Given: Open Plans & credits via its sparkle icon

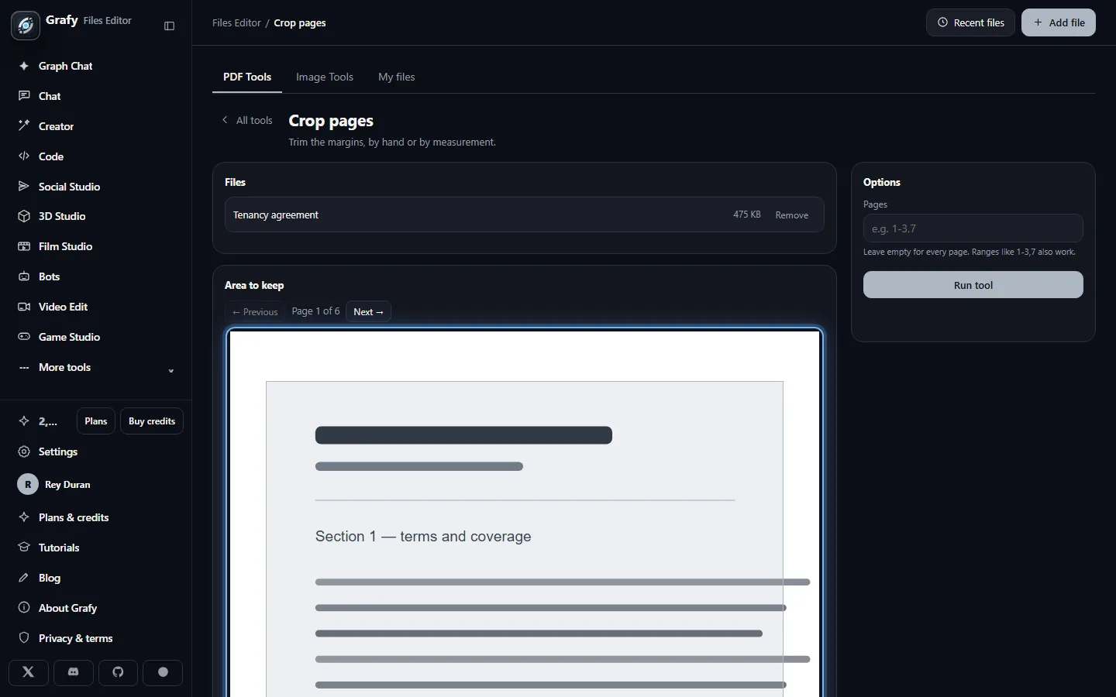Looking at the screenshot, I should click(x=24, y=517).
